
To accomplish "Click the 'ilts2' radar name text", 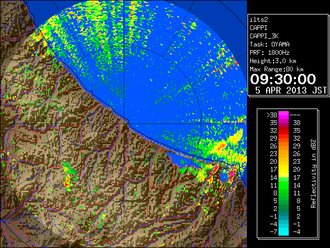I will point(259,20).
